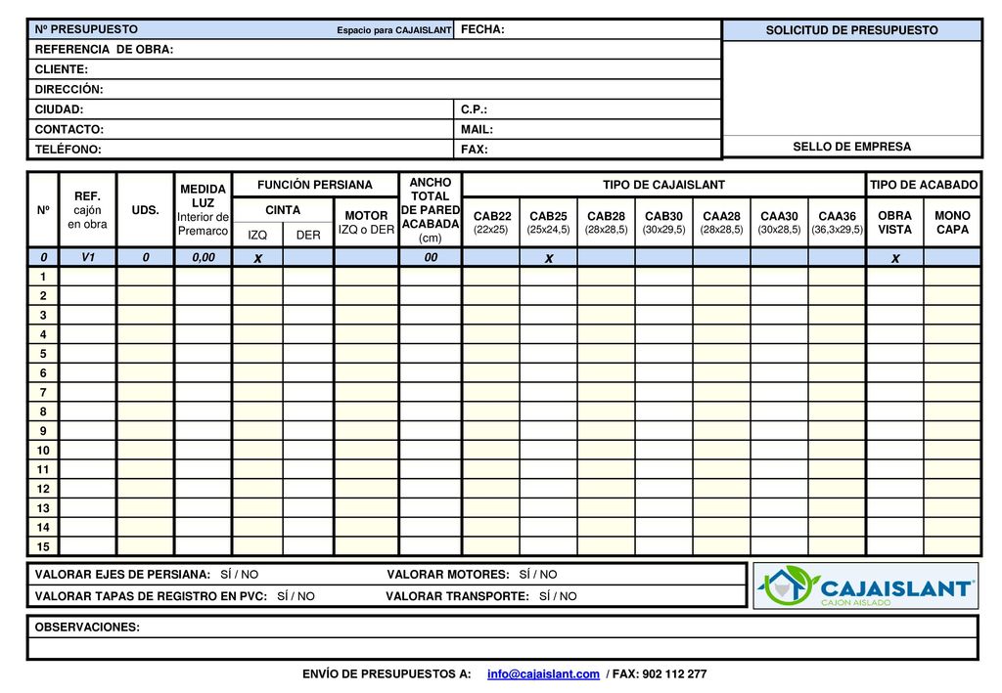Click the 'Espacio para CAJAISLANT' note
This screenshot has height=693, width=1002.
(x=394, y=30)
